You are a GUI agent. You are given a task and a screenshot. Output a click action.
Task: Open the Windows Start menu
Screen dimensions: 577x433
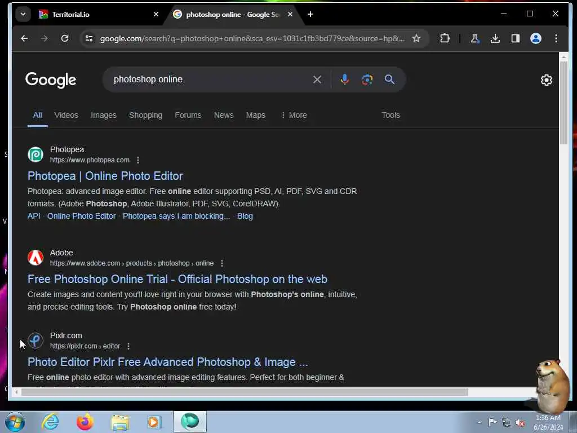15,422
